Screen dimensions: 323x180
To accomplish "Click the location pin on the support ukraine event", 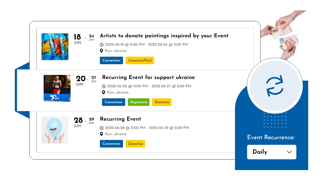I will point(103,92).
